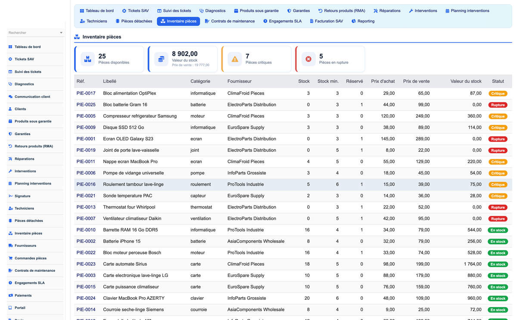Image resolution: width=517 pixels, height=320 pixels.
Task: Click the Suivi des tickets sidebar icon
Action: (10, 72)
